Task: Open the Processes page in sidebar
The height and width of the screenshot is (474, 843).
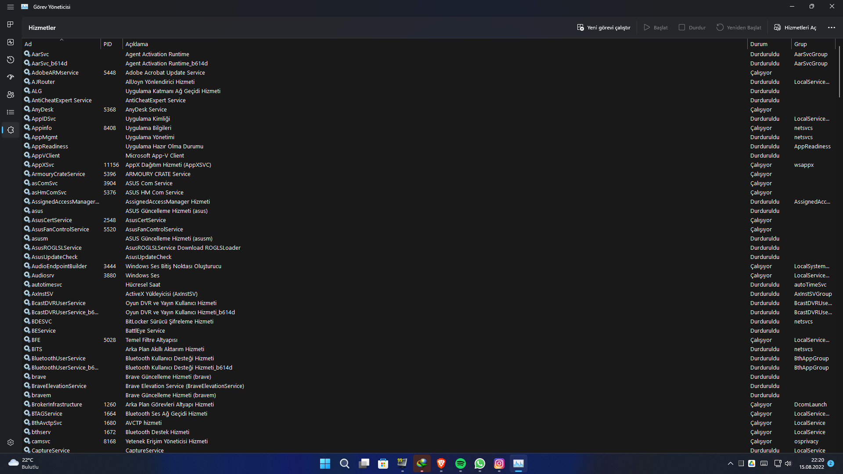Action: 11,25
